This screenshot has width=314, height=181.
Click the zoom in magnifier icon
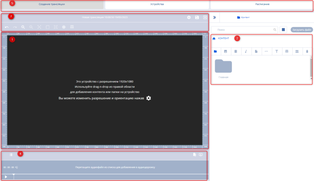pyautogui.click(x=23, y=27)
